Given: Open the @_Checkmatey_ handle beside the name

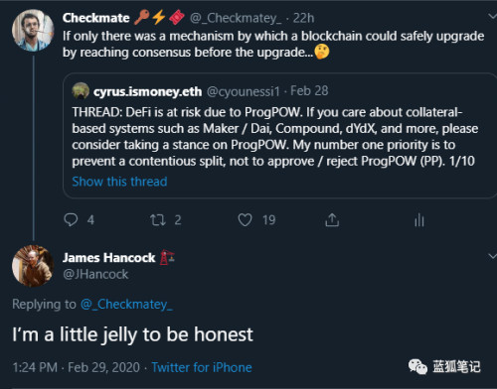Looking at the screenshot, I should click(236, 18).
